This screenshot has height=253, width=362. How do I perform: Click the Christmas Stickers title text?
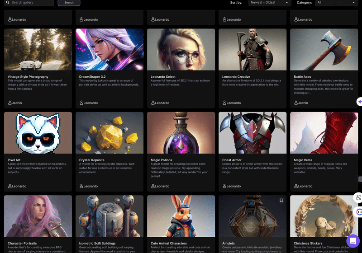(x=308, y=244)
